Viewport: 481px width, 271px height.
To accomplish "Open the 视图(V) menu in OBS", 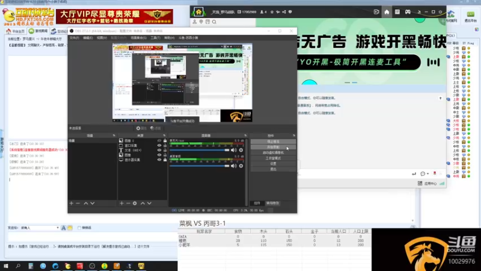I will 102,38.
